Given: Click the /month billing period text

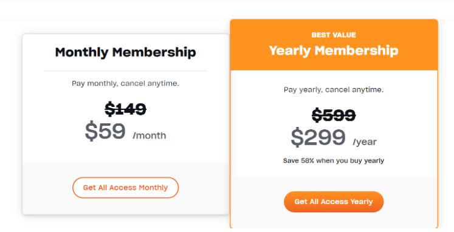Looking at the screenshot, I should 150,135.
